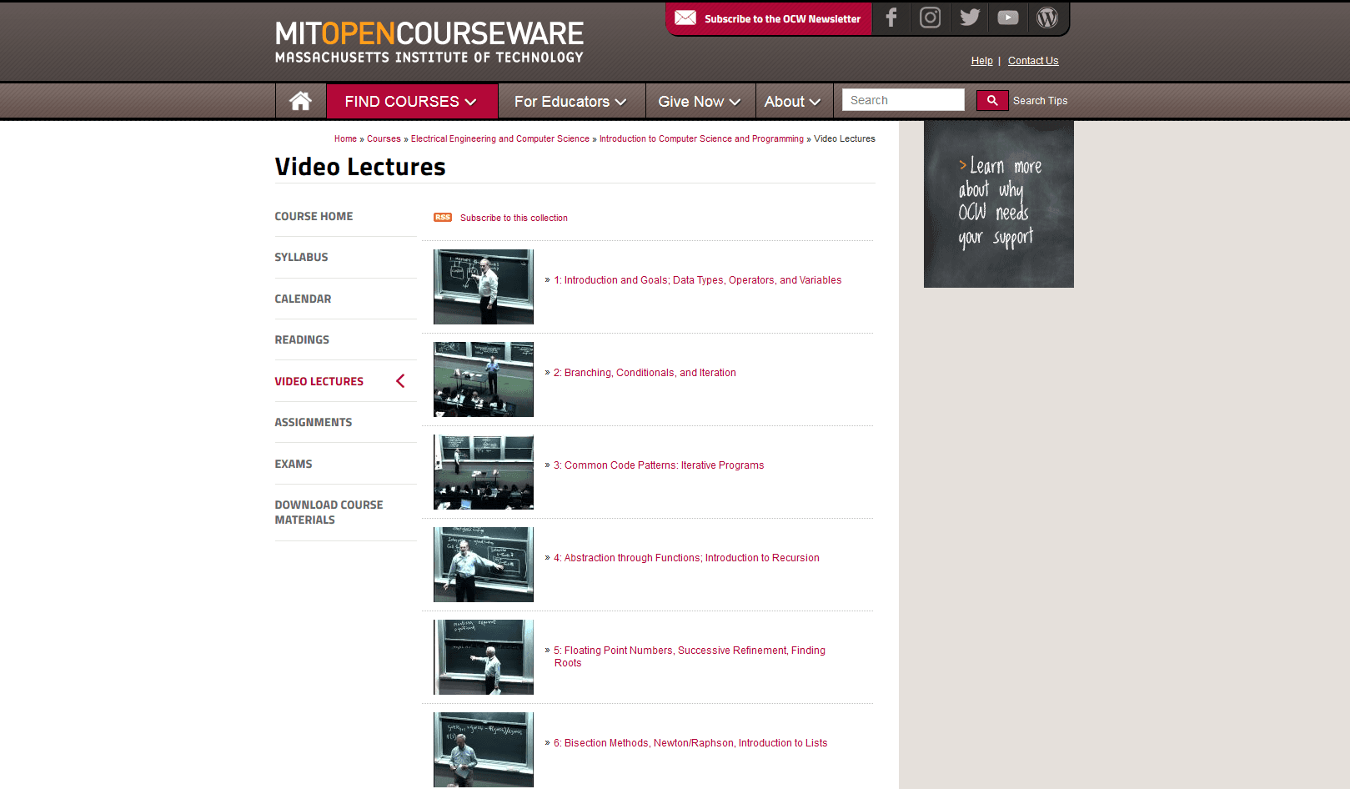The width and height of the screenshot is (1350, 789).
Task: Activate the Assignments sidebar item
Action: pyautogui.click(x=314, y=422)
